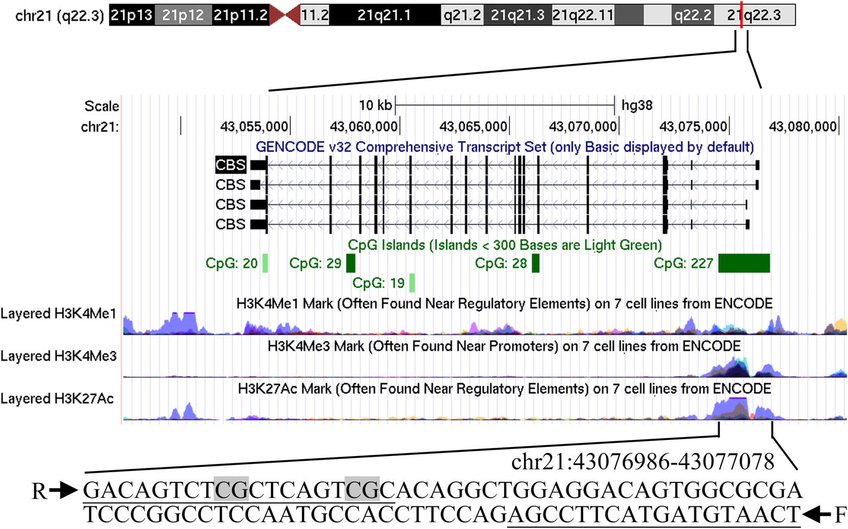The width and height of the screenshot is (848, 529).
Task: Click the Layered H3K27Ac track label
Action: [x=57, y=399]
